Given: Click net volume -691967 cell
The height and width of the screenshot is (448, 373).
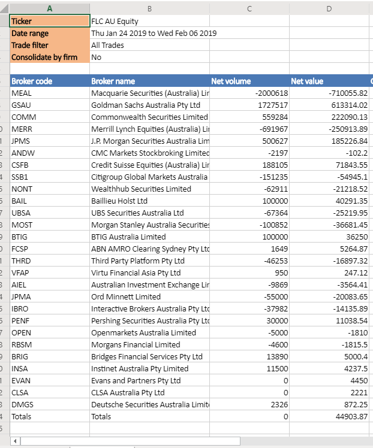Looking at the screenshot, I should [249, 129].
